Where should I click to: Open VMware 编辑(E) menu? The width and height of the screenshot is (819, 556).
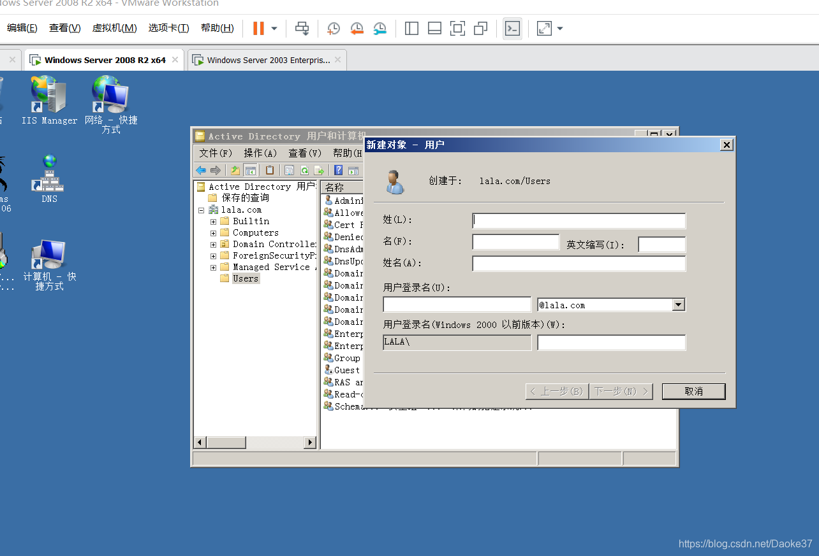pos(22,28)
